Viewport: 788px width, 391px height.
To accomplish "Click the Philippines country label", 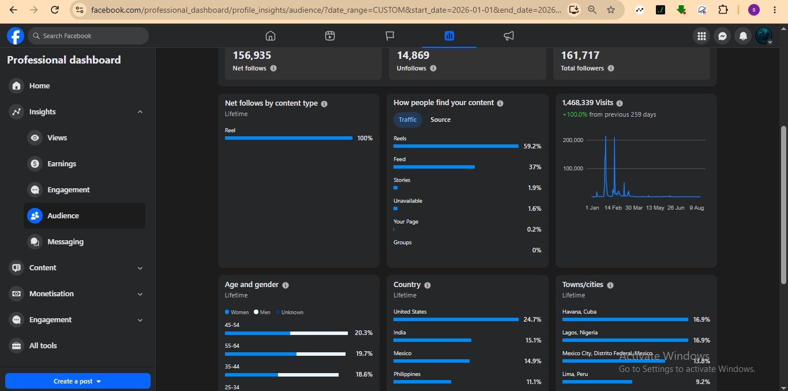I will pyautogui.click(x=407, y=374).
